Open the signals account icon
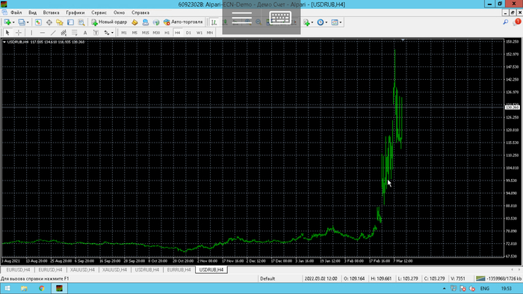The width and height of the screenshot is (523, 294). (146, 22)
